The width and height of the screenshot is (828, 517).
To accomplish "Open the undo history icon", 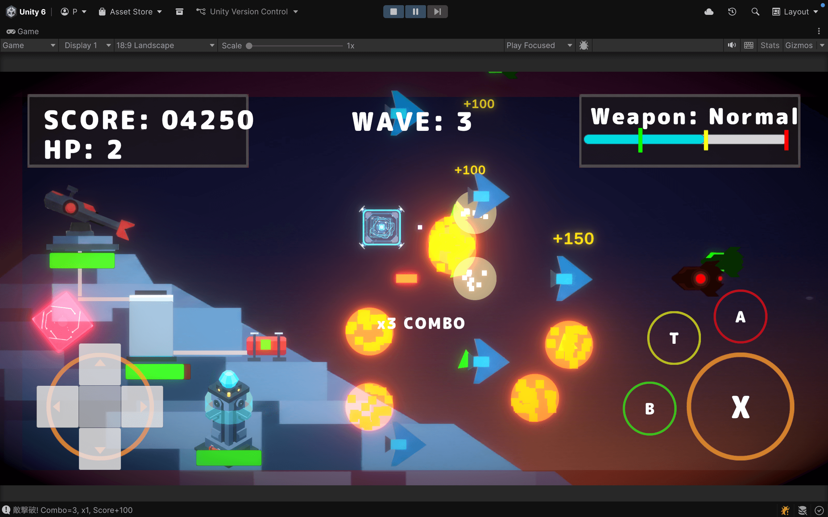I will tap(732, 12).
